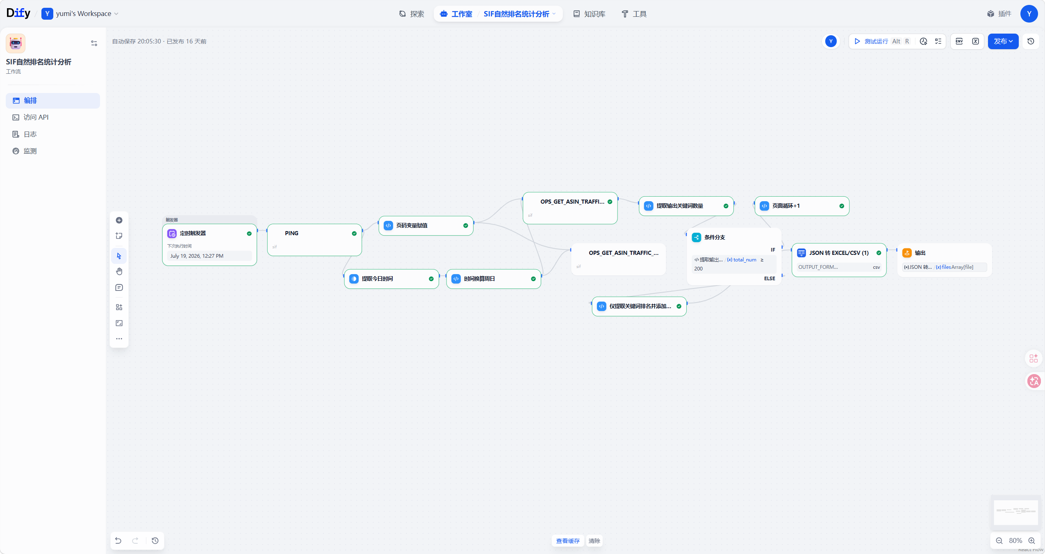Select the hand pan mode tool

click(119, 271)
